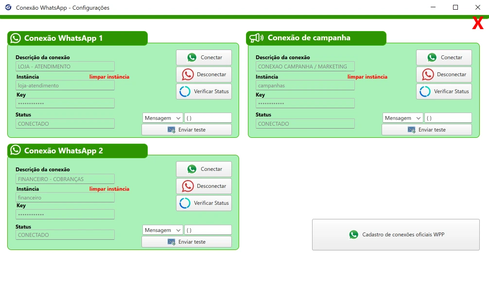Click the green WhatsApp icon on WhatsApp 1 Conectar
The image size is (489, 298).
[192, 57]
